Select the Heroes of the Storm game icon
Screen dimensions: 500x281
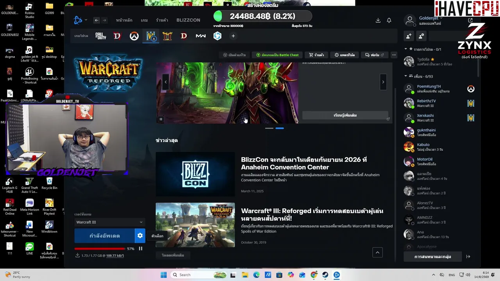click(x=217, y=36)
